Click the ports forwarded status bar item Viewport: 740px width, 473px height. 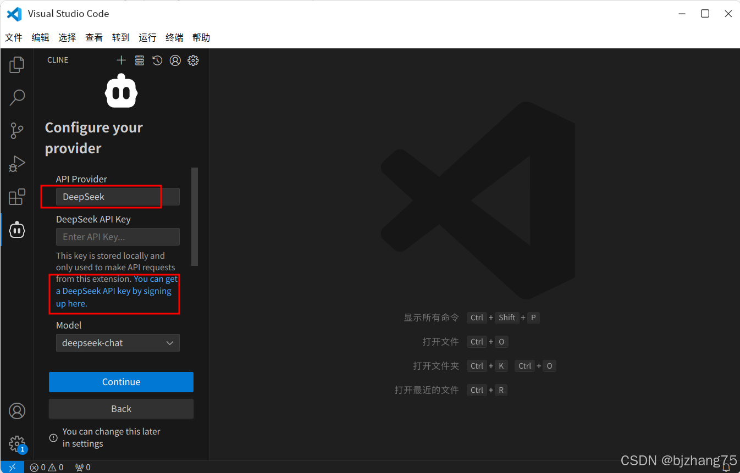point(83,468)
